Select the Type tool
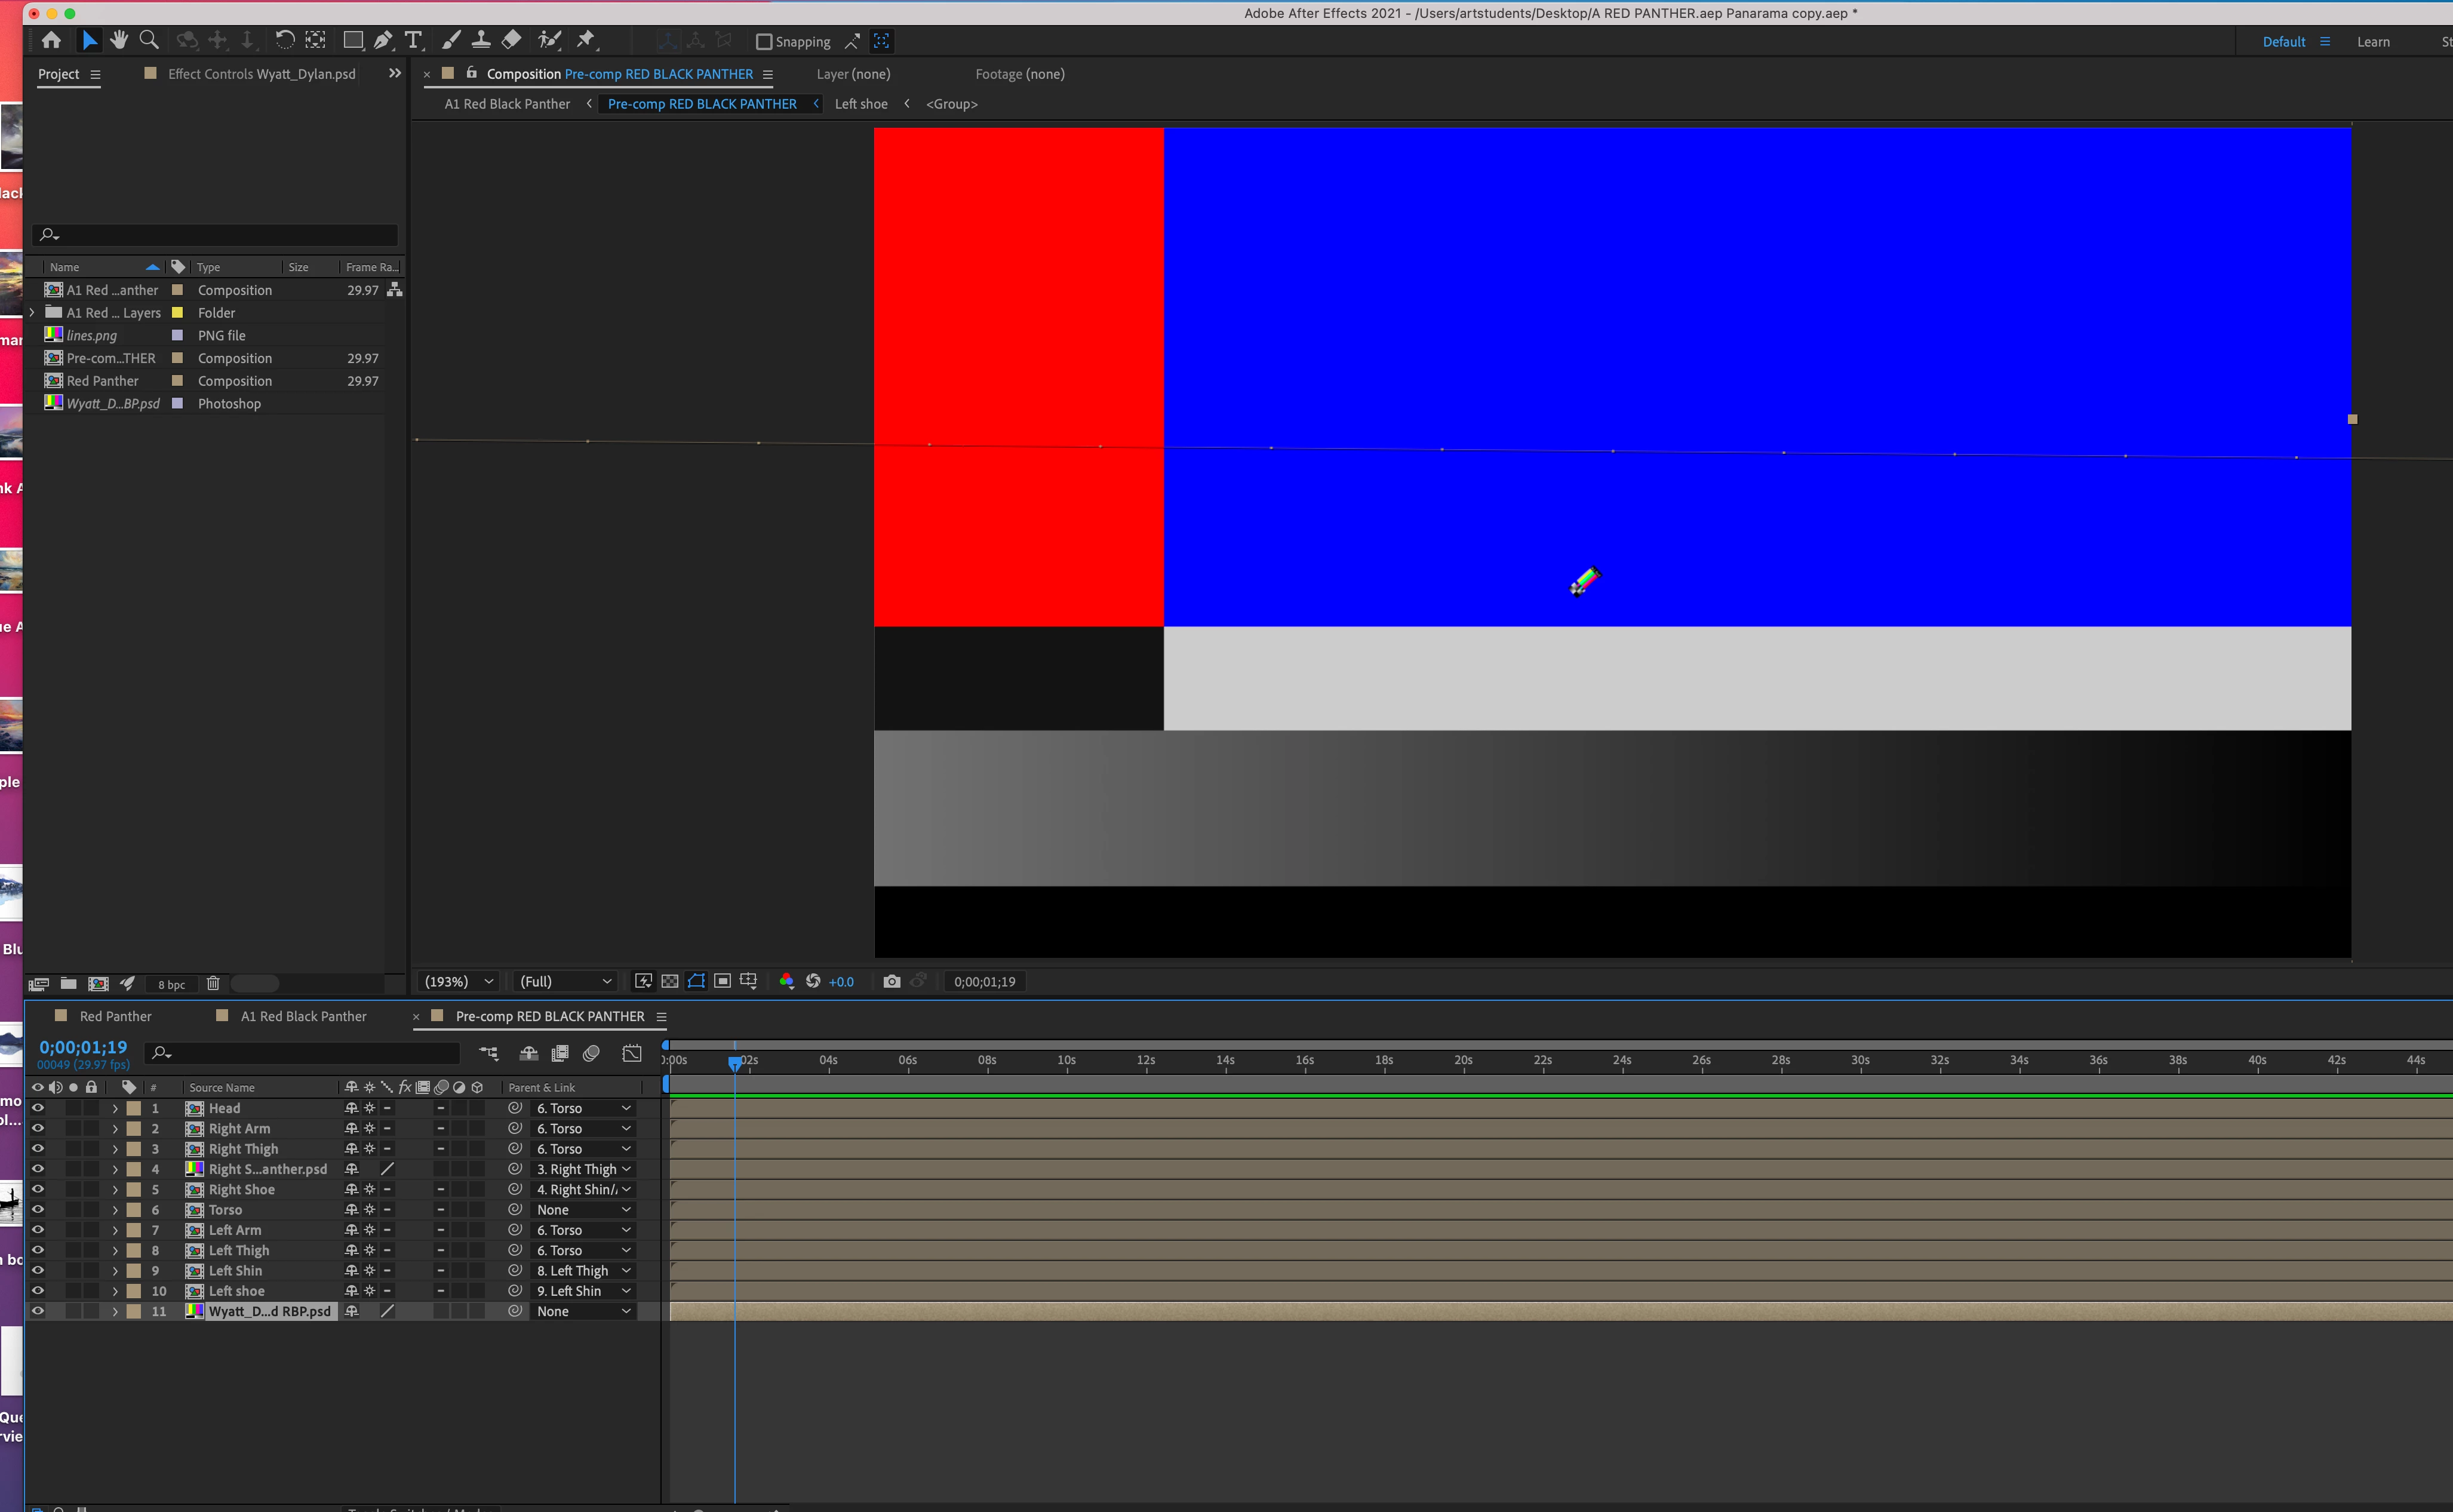Viewport: 2453px width, 1512px height. click(x=413, y=40)
